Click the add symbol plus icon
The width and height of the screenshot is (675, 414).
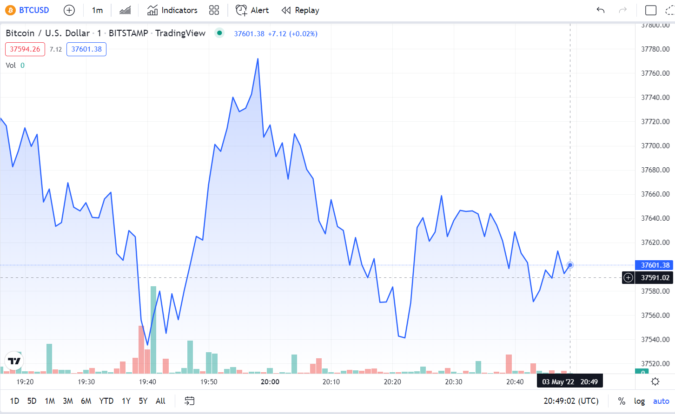pos(69,10)
